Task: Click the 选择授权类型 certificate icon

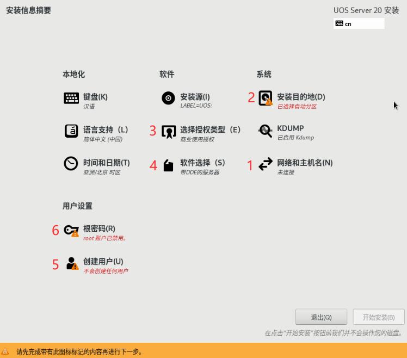Action: 169,132
